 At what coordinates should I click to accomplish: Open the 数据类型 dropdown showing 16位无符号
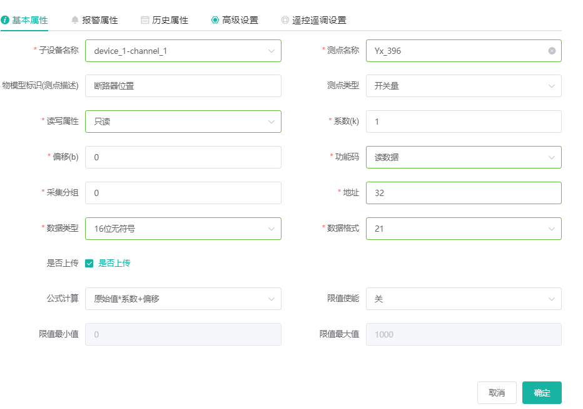point(183,229)
